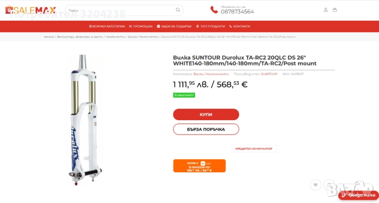The width and height of the screenshot is (379, 203).
Task: Click the Вилки / Компоненти category link
Action: point(211,74)
